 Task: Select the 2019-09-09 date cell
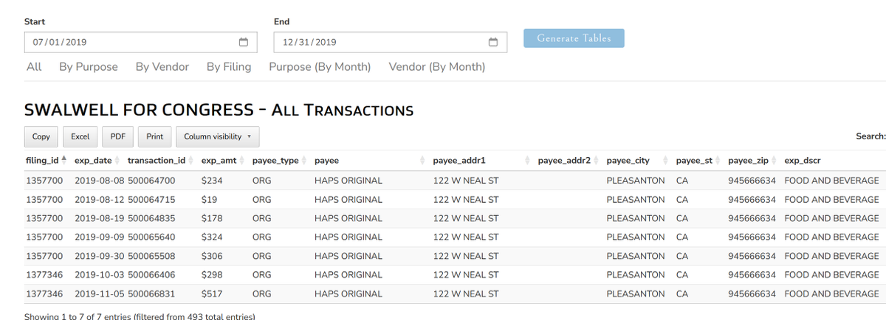point(100,237)
